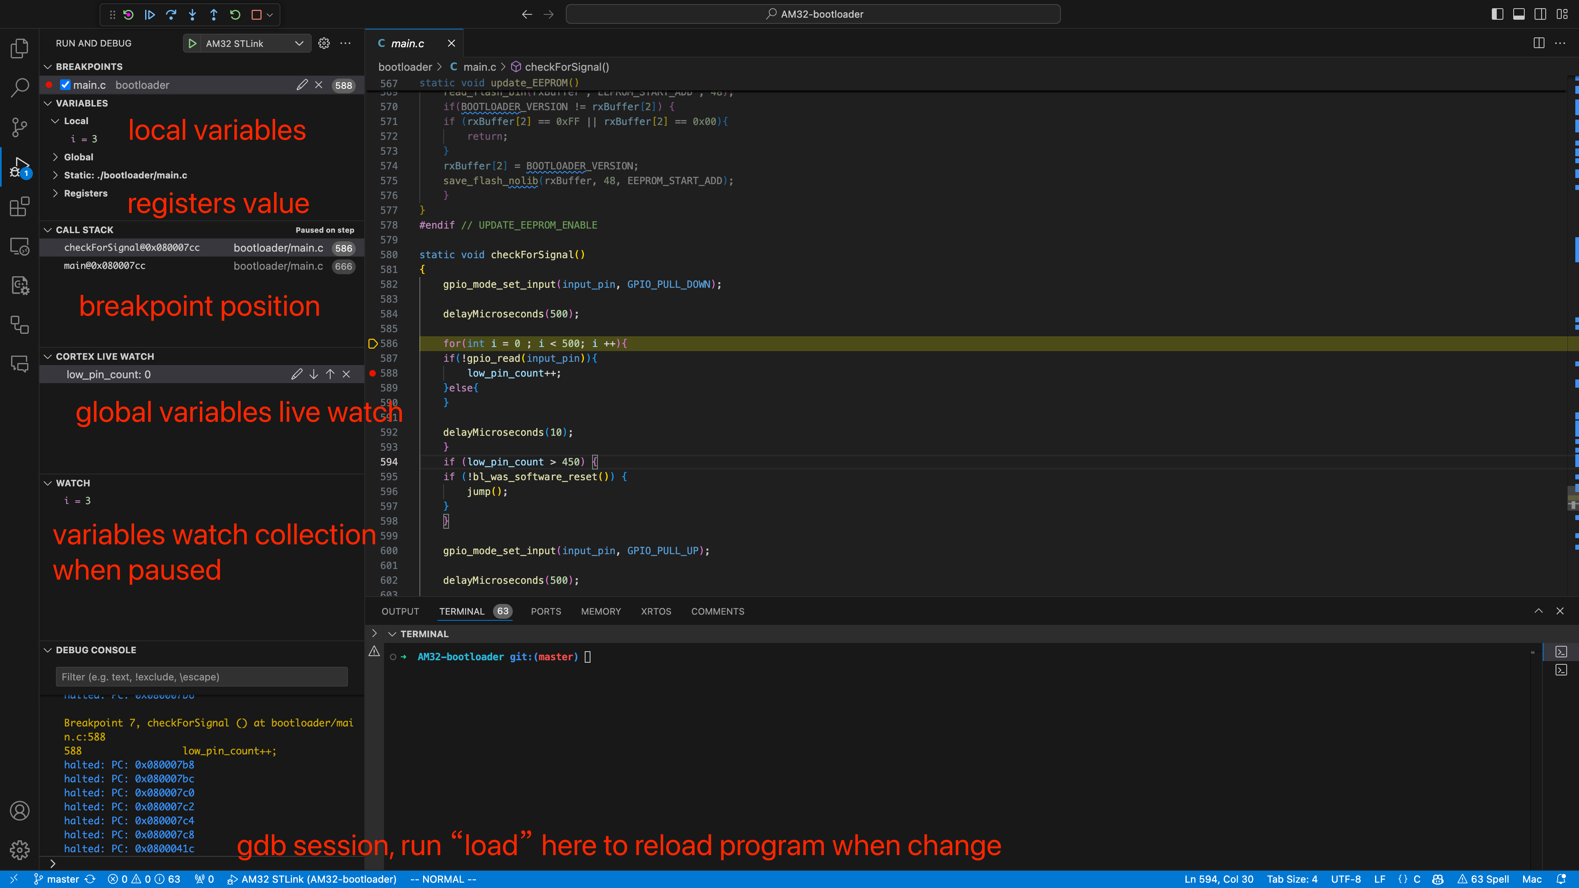Click the AM32-bootloader command center search
The image size is (1579, 888).
point(813,14)
